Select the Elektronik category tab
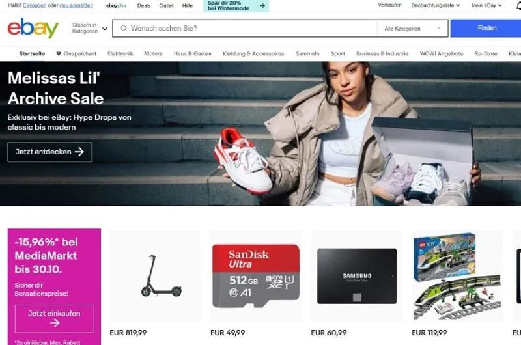 click(120, 54)
